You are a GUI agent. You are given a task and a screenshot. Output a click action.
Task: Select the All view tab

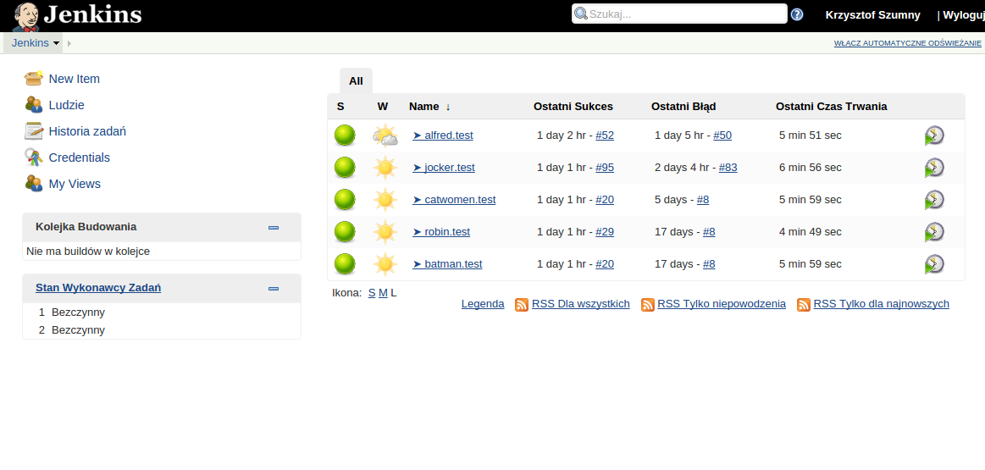point(357,81)
